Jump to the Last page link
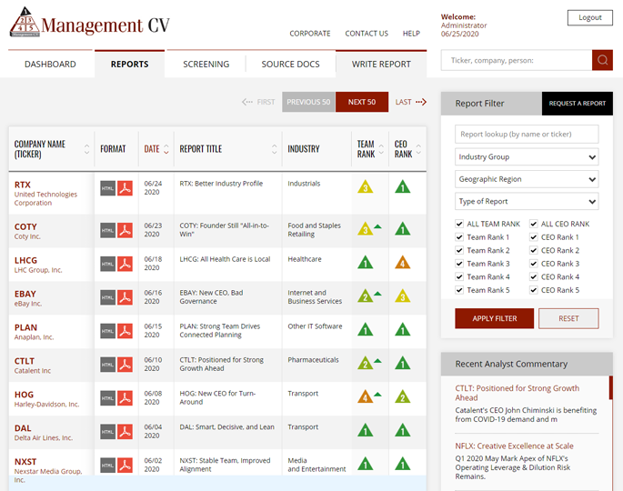The height and width of the screenshot is (491, 623). 410,102
